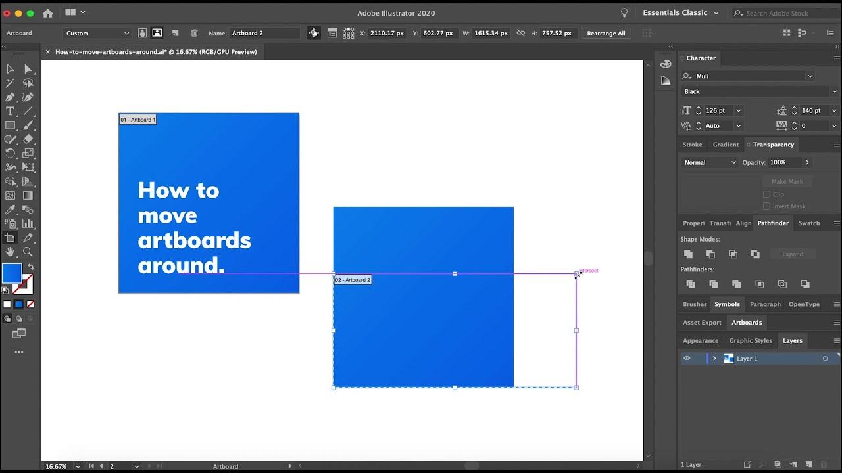Screen dimensions: 842x473
Task: Select the Artboard tool
Action: coord(11,238)
